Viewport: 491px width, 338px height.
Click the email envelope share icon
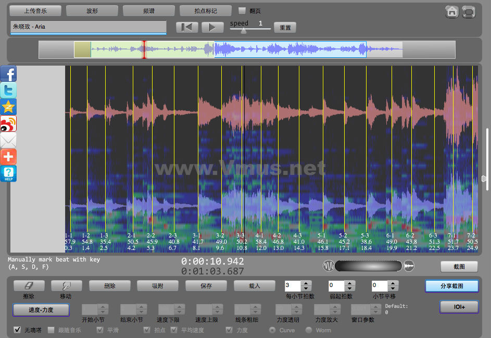pos(8,140)
